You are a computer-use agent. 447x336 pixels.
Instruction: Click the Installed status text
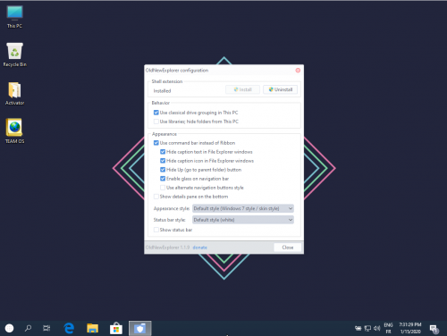(x=162, y=91)
